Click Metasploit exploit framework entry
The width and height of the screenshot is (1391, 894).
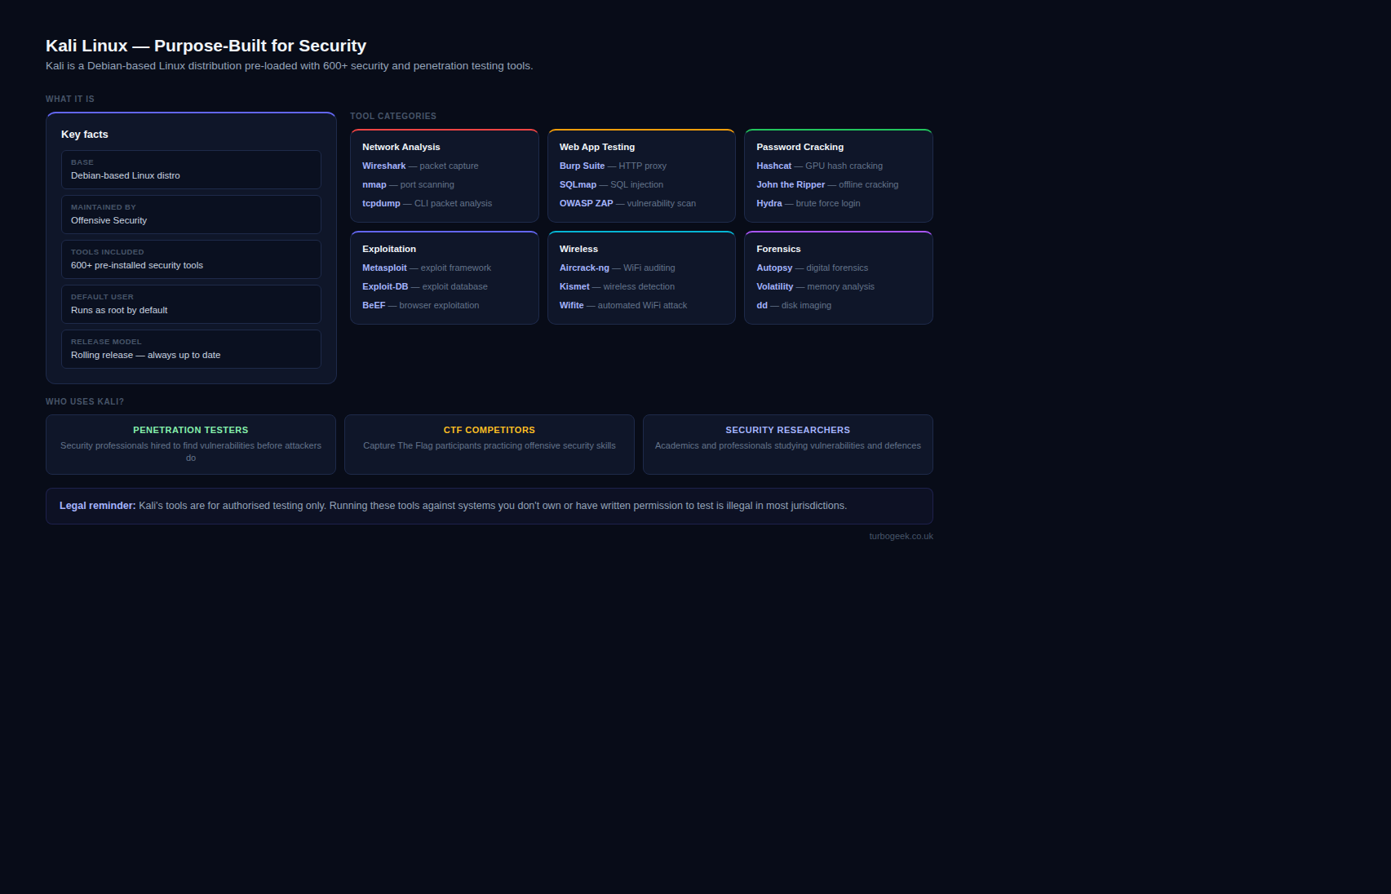(x=426, y=268)
